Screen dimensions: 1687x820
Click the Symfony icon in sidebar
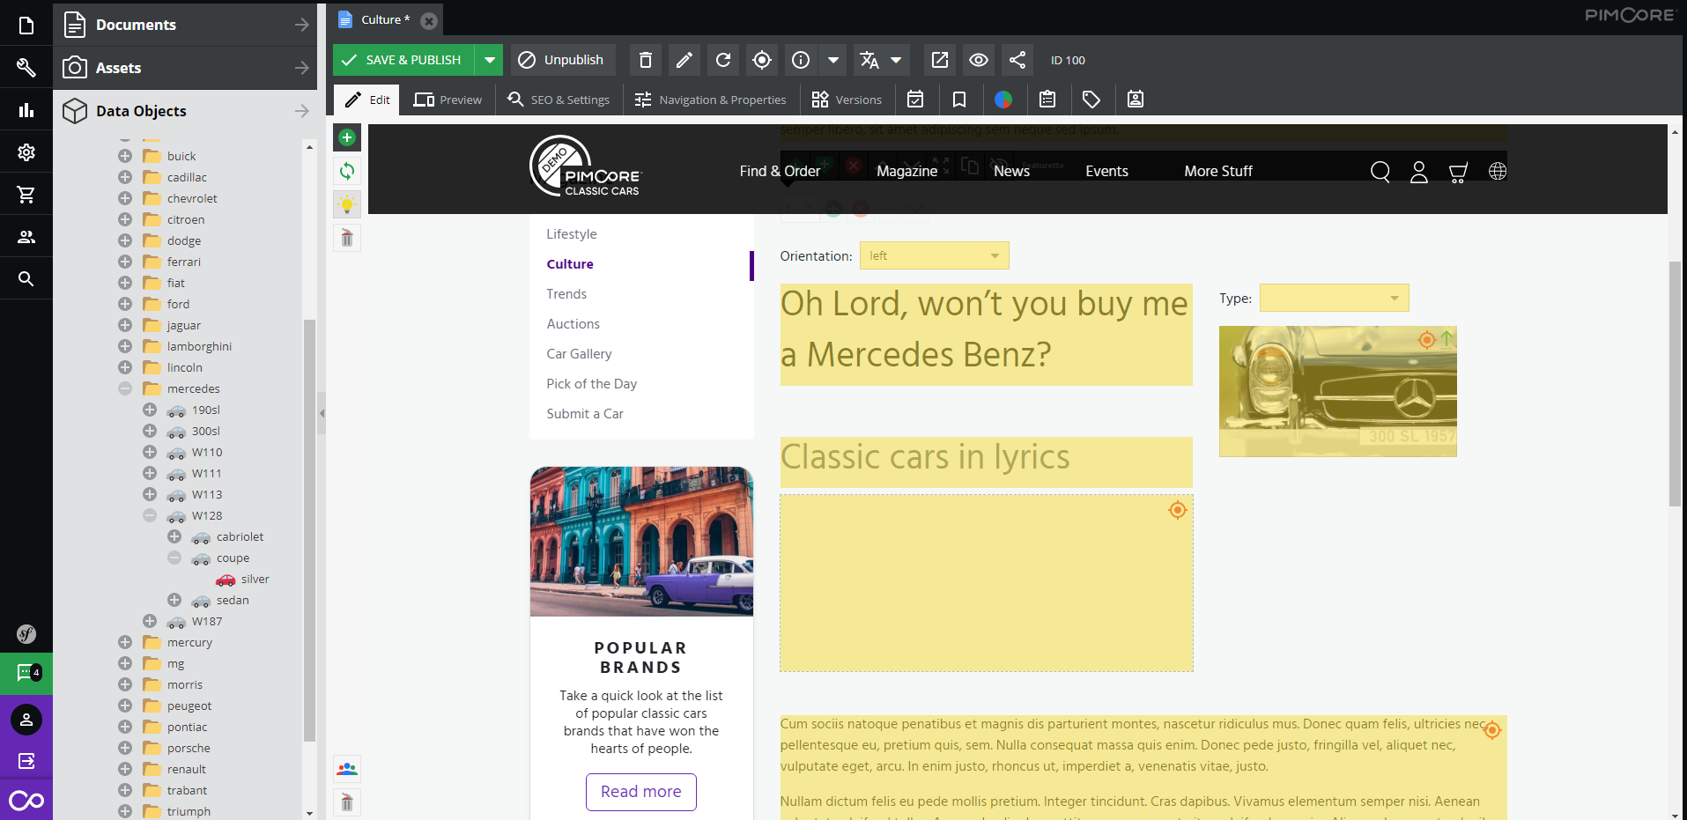pos(26,633)
